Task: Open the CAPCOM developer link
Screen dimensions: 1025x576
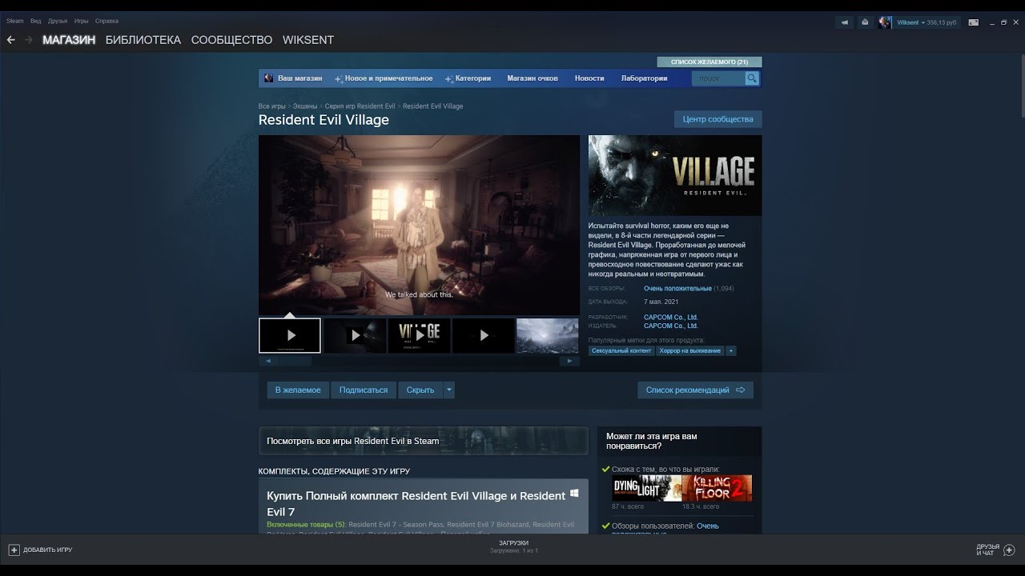Action: coord(671,318)
